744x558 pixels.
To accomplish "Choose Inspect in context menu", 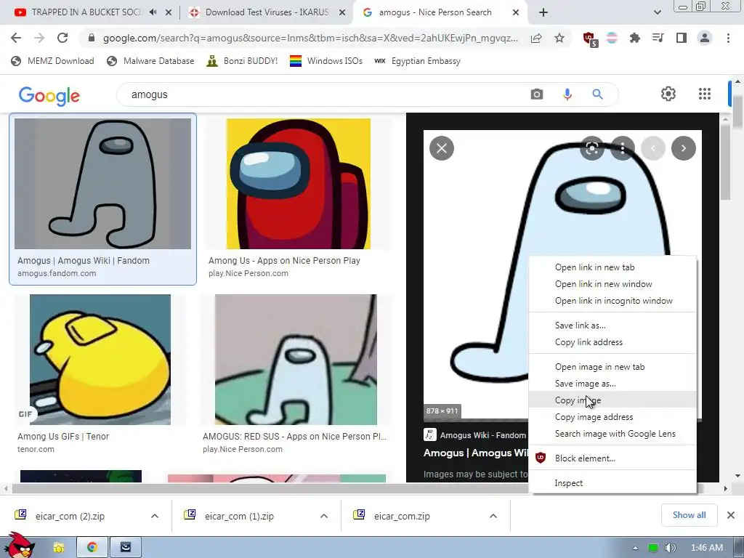I will coord(612,482).
